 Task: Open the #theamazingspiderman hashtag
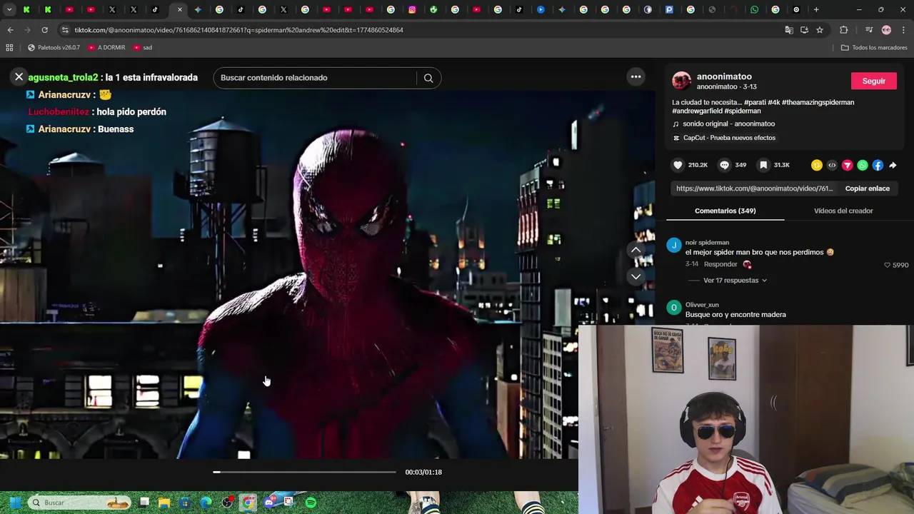click(x=818, y=102)
